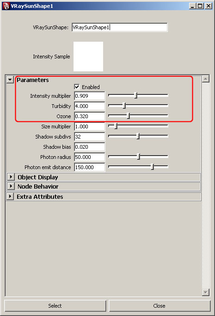Click the Photon emit distance field

[x=90, y=167]
